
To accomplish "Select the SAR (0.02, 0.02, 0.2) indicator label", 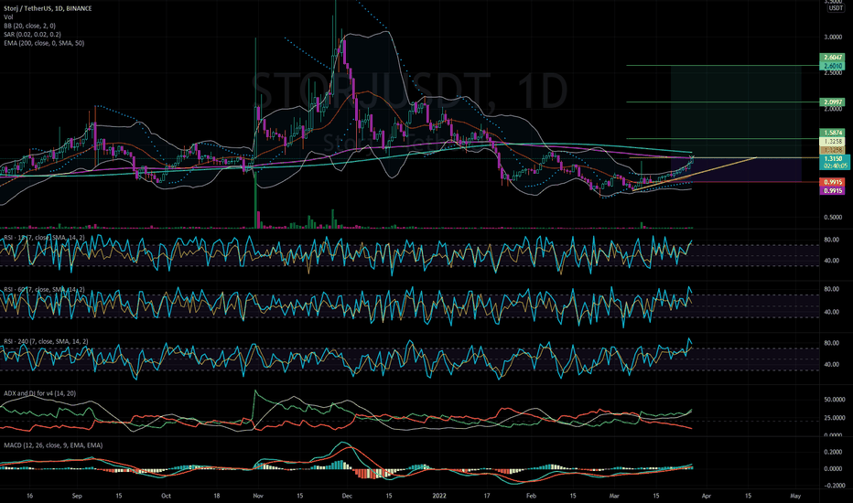I will coord(32,34).
